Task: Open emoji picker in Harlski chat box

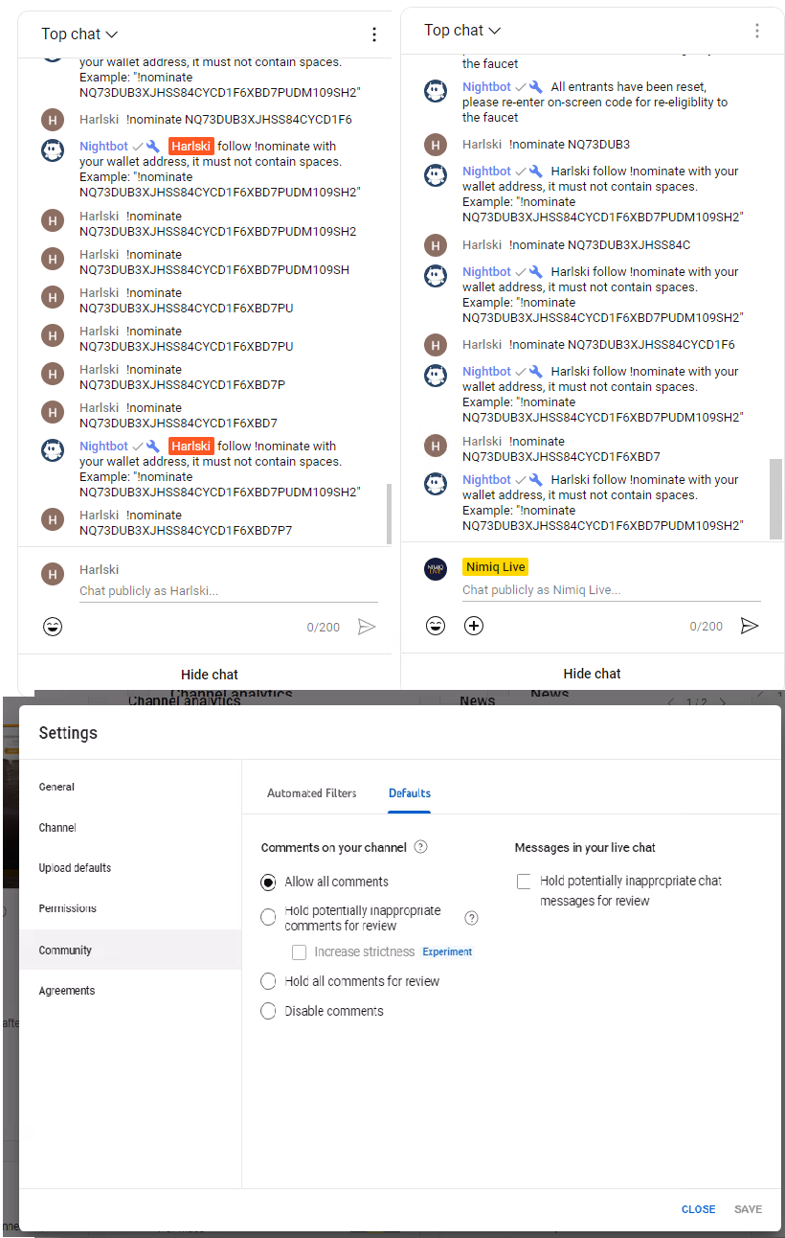Action: (x=53, y=627)
